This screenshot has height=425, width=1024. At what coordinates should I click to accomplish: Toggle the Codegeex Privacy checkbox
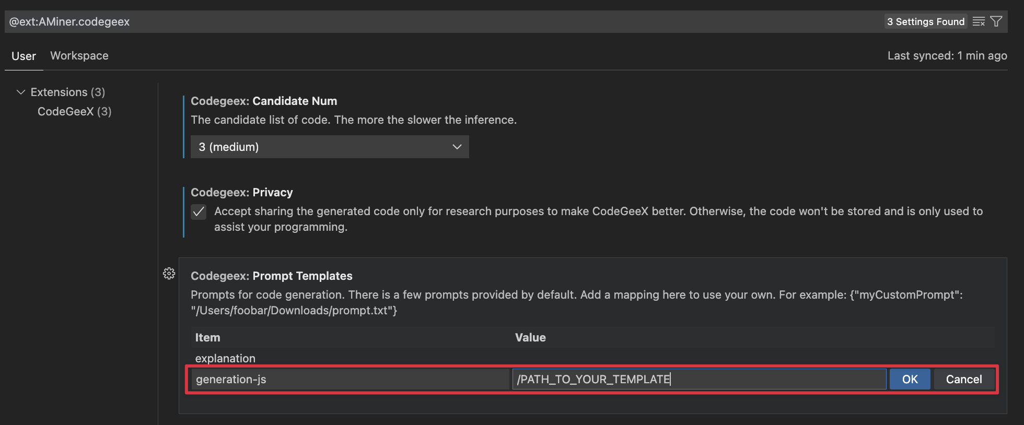[199, 211]
